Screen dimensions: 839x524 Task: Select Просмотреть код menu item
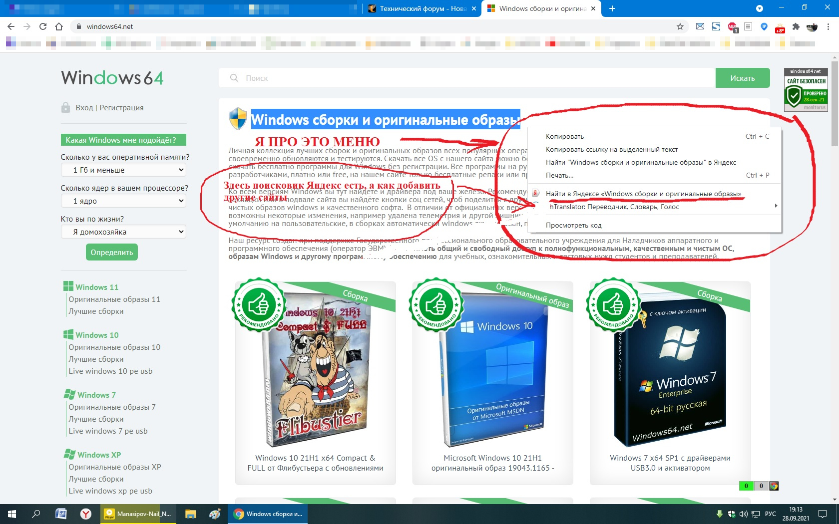click(x=655, y=225)
